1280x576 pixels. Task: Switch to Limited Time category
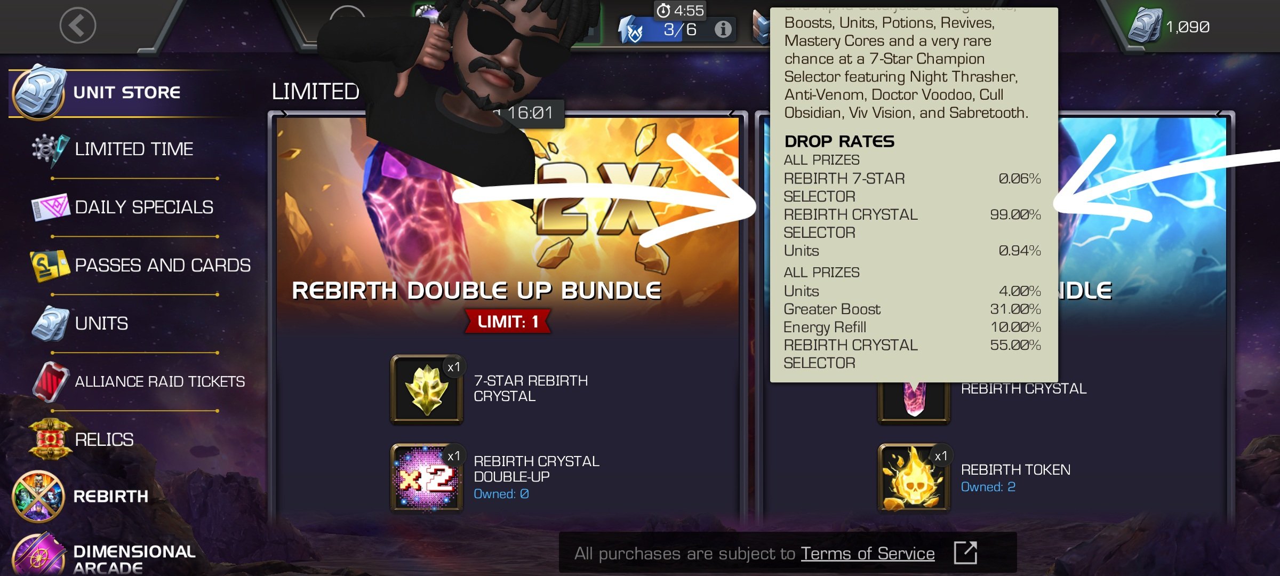[x=133, y=149]
